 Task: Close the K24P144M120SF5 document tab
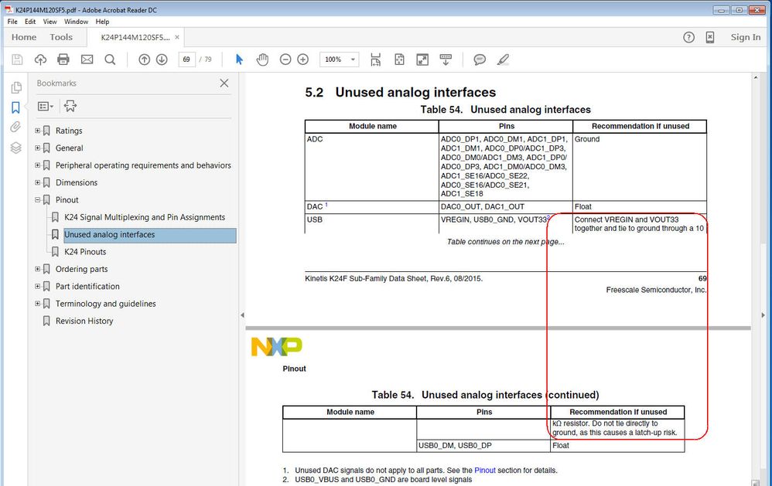coord(177,37)
